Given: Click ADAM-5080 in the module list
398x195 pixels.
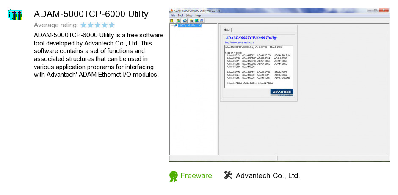Looking at the screenshot, I should (248, 67).
